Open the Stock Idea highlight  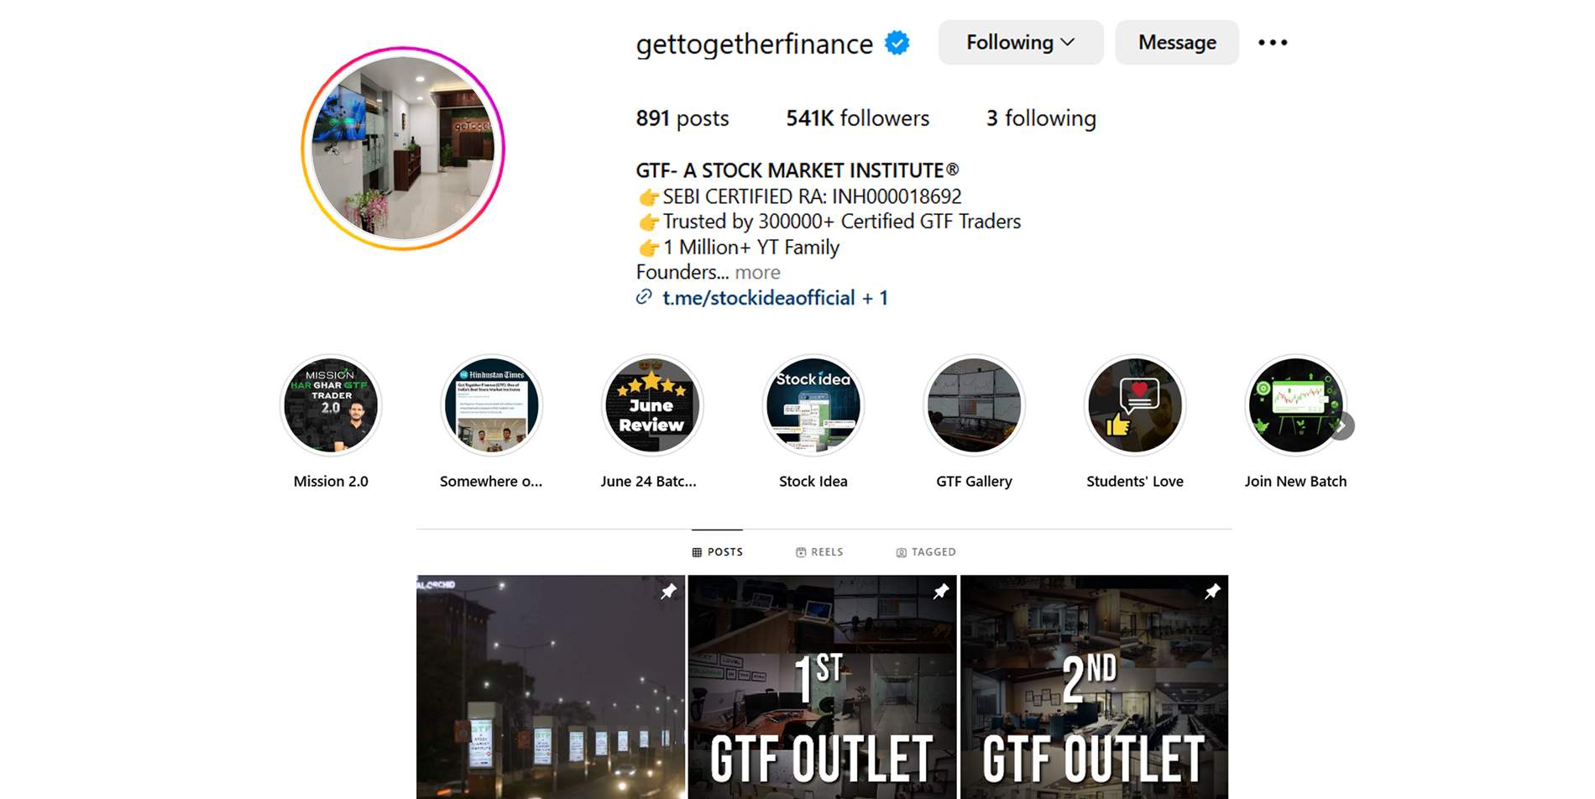[x=813, y=405]
